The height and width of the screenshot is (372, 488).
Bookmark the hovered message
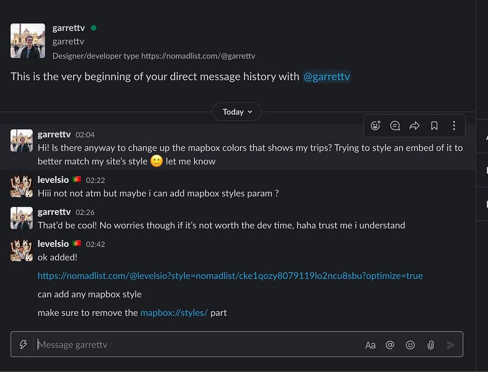(434, 126)
